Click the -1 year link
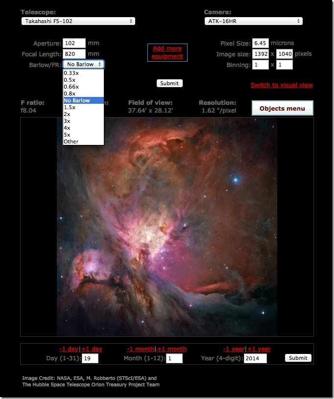This screenshot has width=334, height=399. click(234, 349)
